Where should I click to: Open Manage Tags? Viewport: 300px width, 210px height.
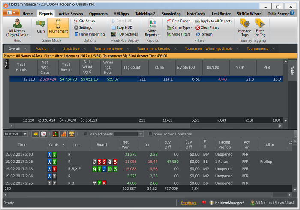(245, 28)
